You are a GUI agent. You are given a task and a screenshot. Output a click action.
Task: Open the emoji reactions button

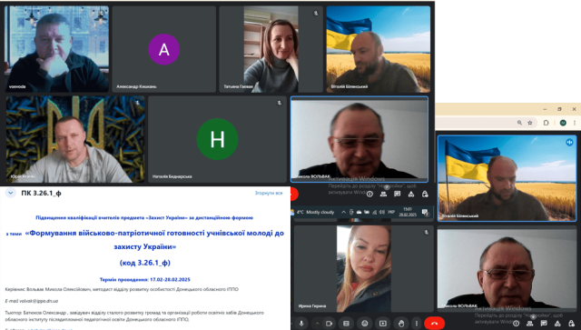pyautogui.click(x=365, y=324)
